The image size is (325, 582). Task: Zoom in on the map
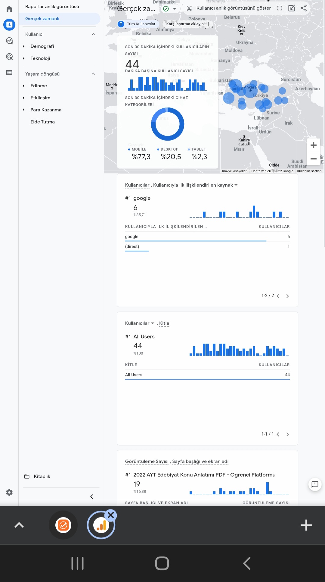(314, 145)
